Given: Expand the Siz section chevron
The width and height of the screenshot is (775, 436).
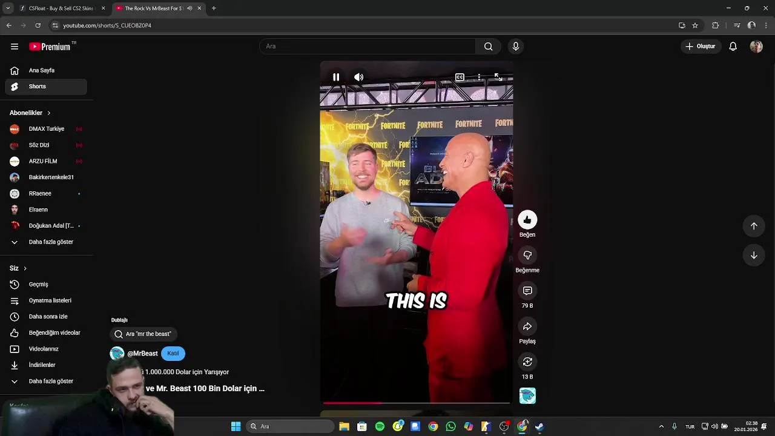Looking at the screenshot, I should [25, 268].
